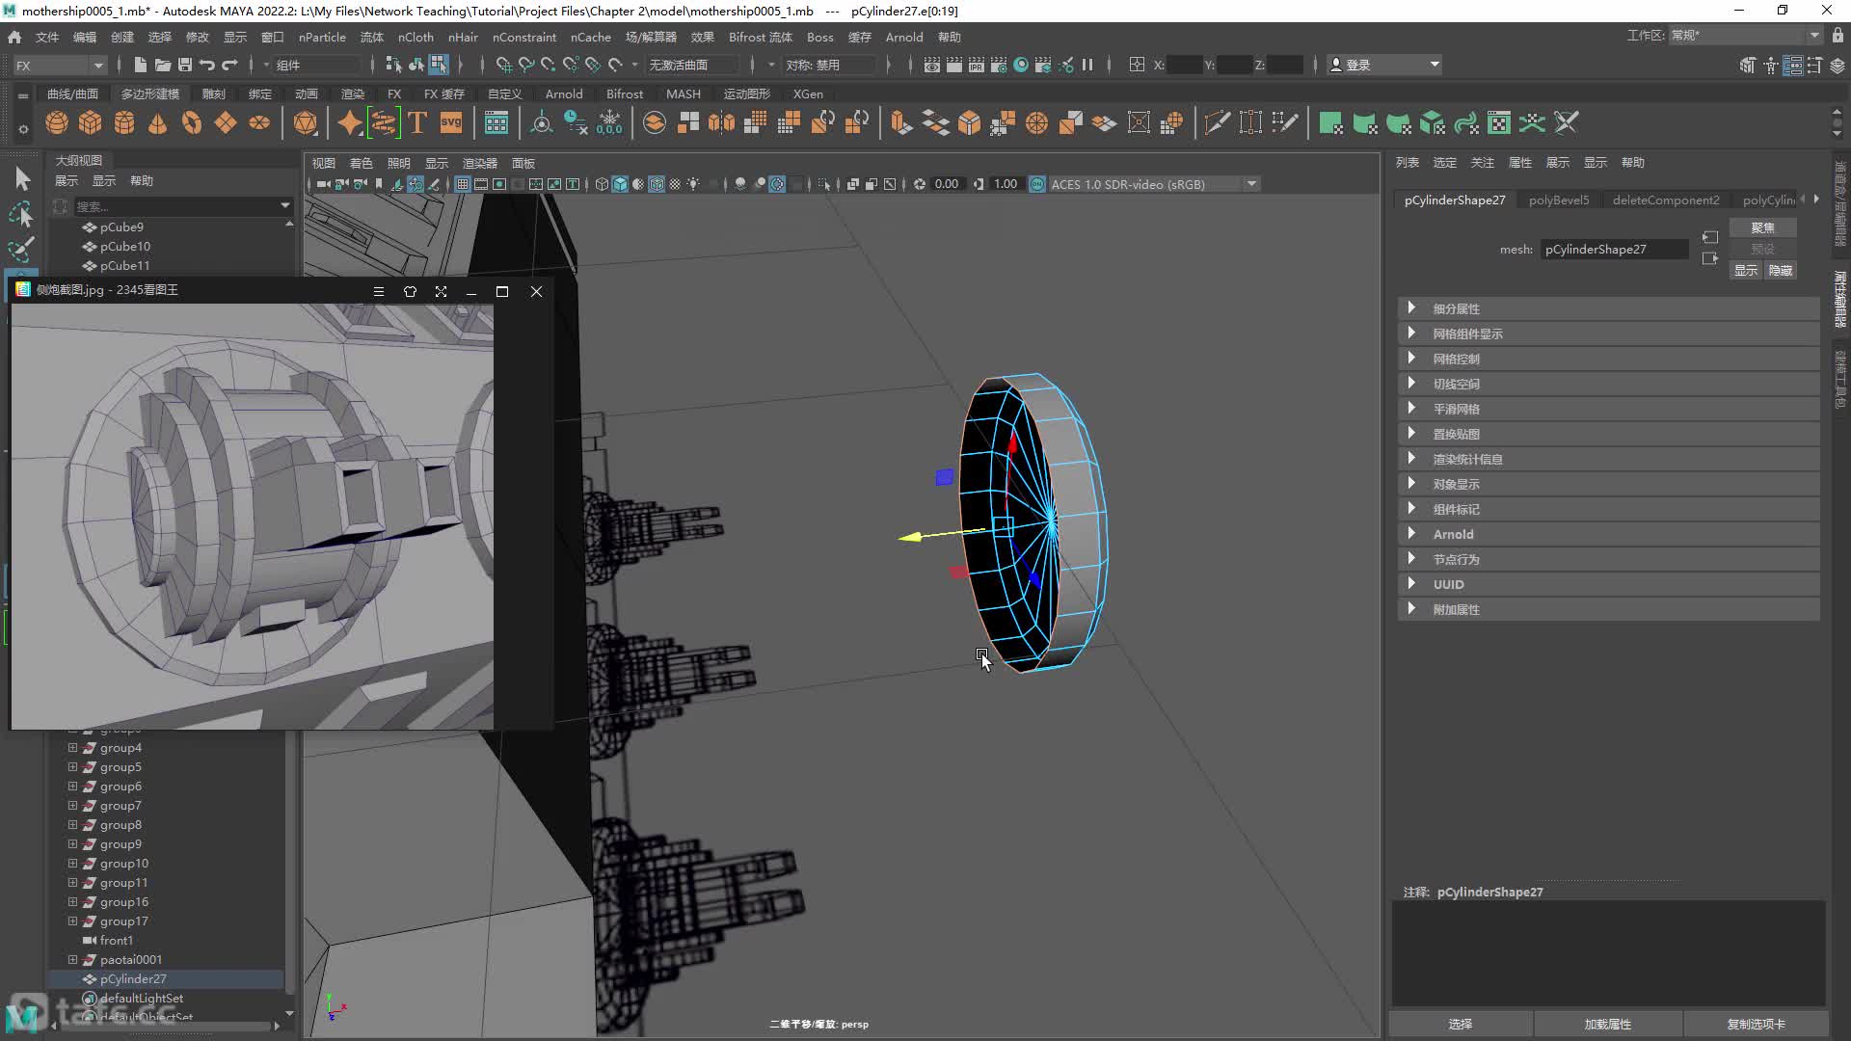Viewport: 1851px width, 1041px height.
Task: Create a polygon plane from the shelf
Action: (x=226, y=123)
